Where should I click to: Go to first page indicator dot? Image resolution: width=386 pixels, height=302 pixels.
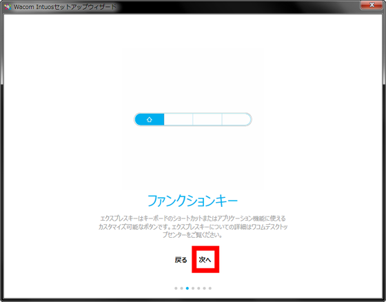pyautogui.click(x=176, y=288)
